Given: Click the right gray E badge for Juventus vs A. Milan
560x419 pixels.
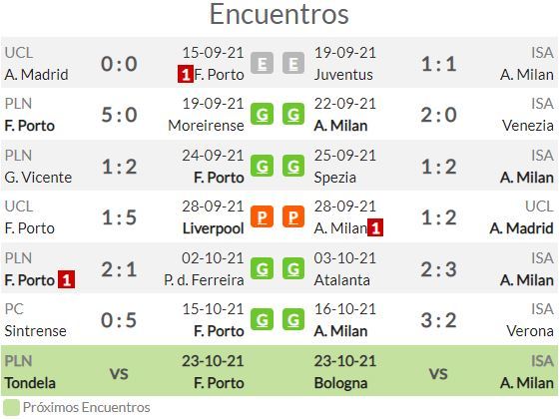Looking at the screenshot, I should click(x=293, y=63).
